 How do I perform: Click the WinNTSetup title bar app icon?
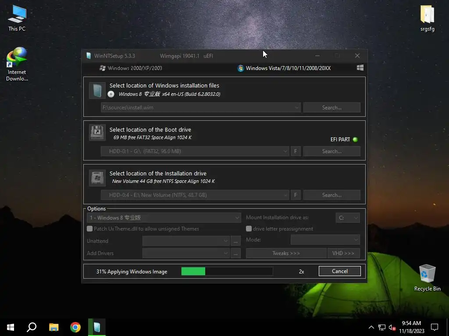(x=89, y=56)
